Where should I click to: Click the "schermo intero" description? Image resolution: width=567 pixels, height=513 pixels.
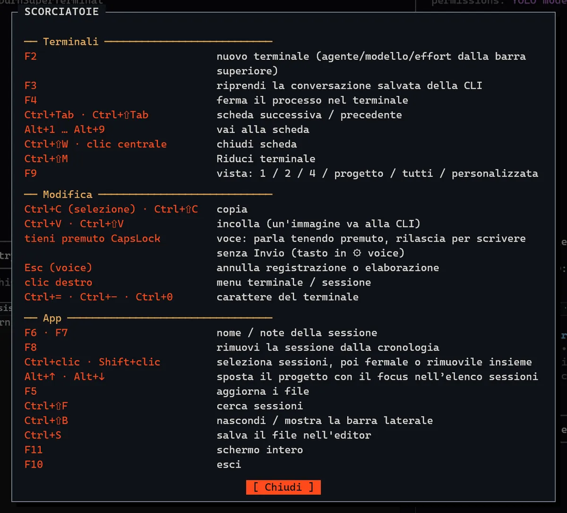(x=260, y=450)
